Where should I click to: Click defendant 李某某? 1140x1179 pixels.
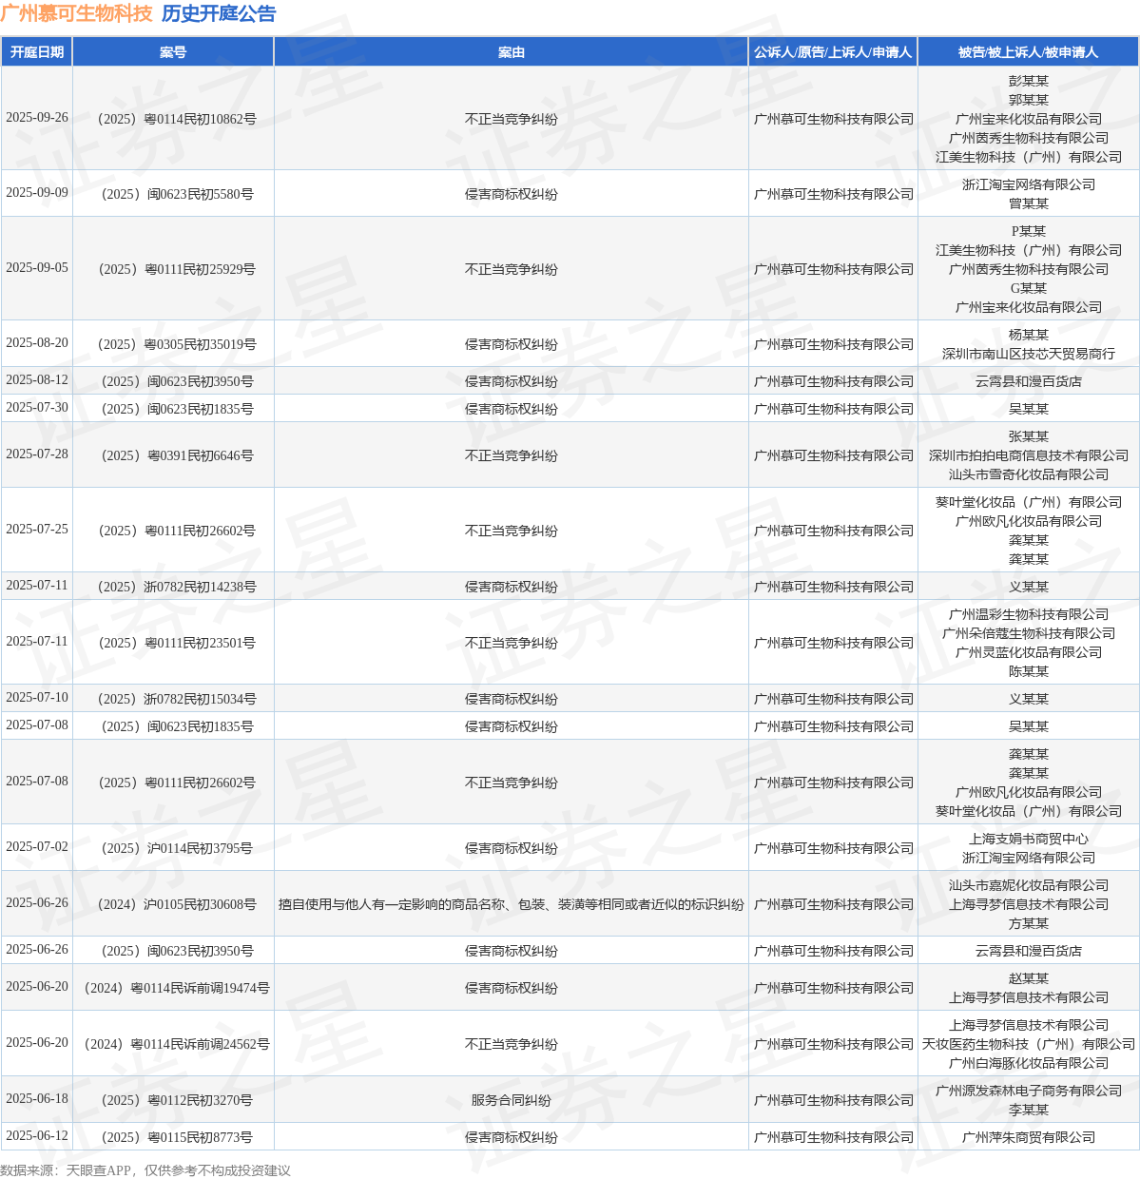point(1029,1110)
